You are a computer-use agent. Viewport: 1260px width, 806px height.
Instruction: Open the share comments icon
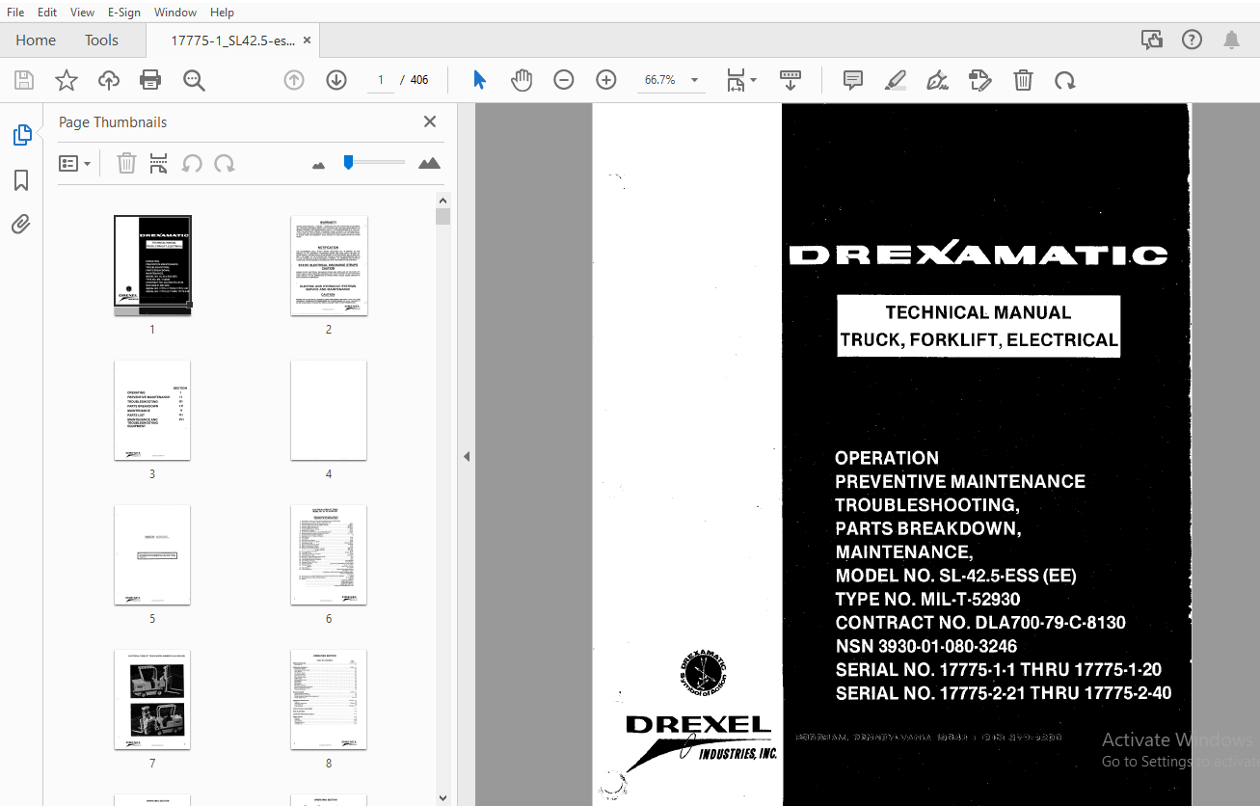1151,40
